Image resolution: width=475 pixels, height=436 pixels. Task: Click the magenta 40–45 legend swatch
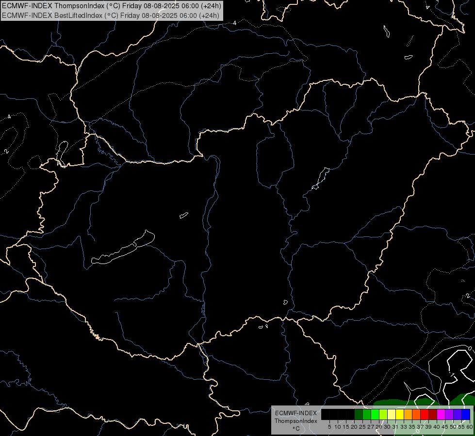(x=441, y=415)
